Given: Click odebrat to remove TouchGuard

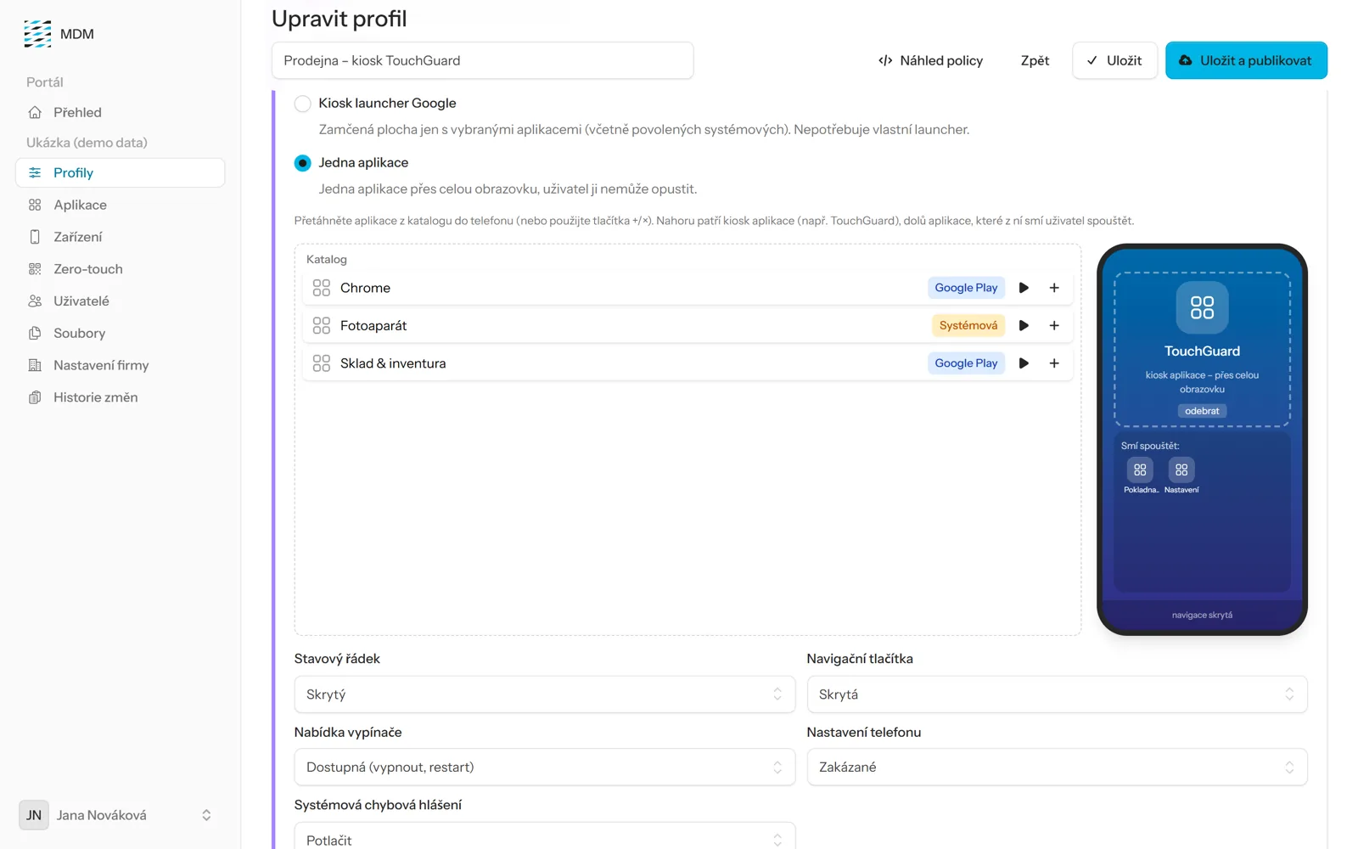Looking at the screenshot, I should (1202, 411).
